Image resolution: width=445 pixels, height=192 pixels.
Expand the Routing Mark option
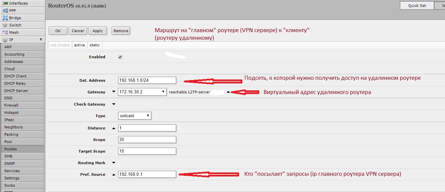tap(114, 163)
